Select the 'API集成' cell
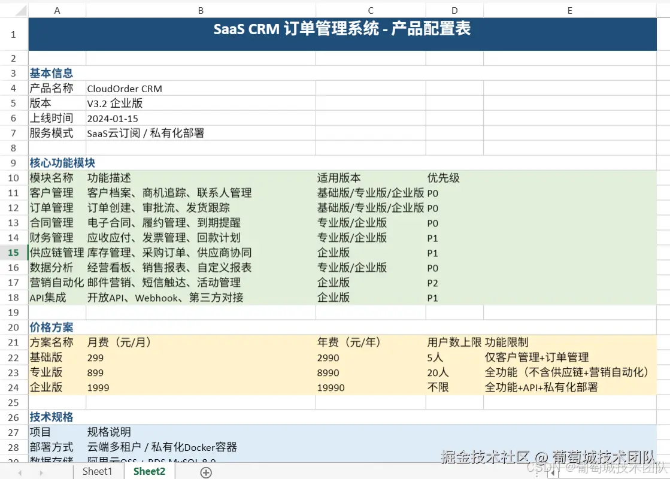 [x=57, y=298]
